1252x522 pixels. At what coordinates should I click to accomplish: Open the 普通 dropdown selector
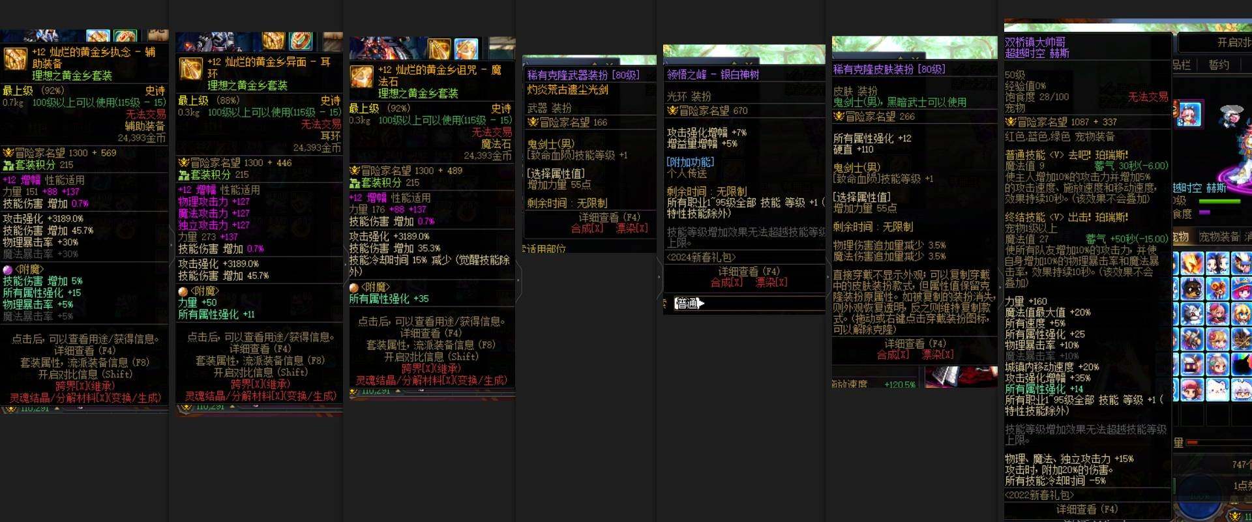click(x=689, y=303)
